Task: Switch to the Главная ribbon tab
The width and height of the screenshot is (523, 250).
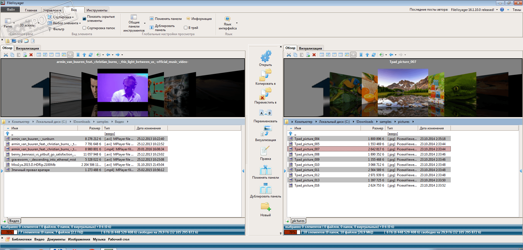Action: click(31, 10)
